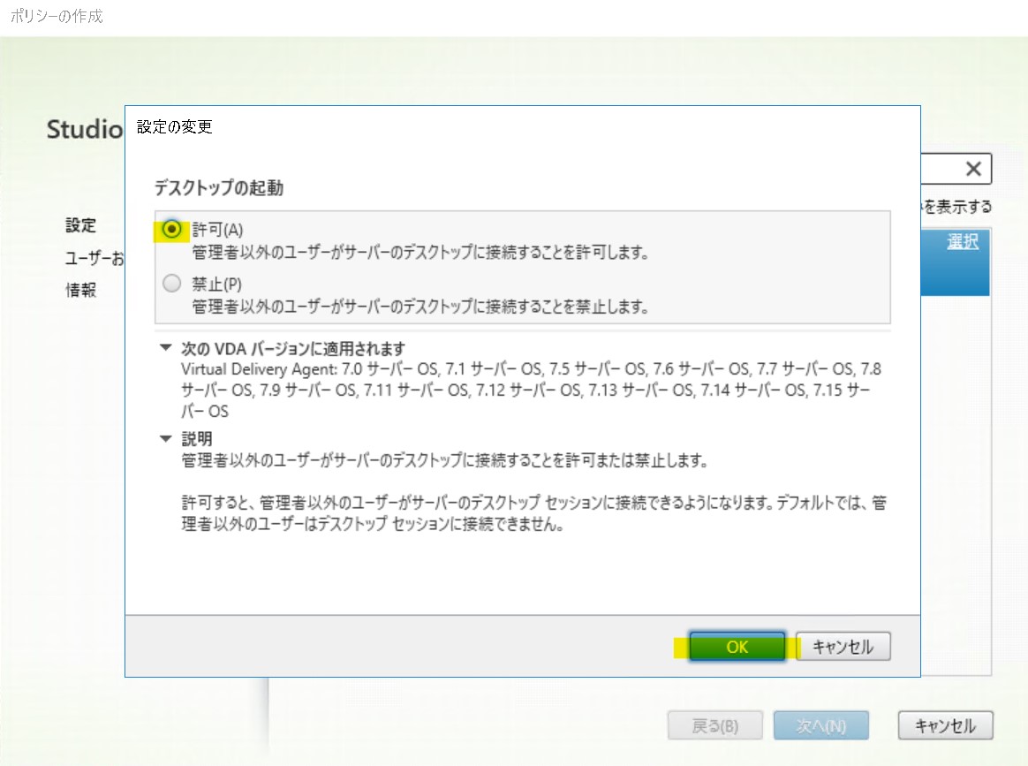Click the 次へ(N) button

click(x=820, y=725)
